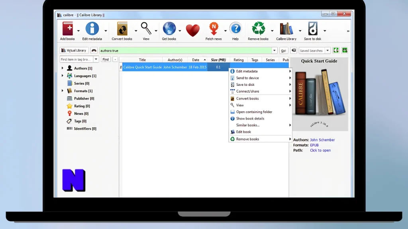Show more toolbar items chevron
Screen dimensions: 408x229
[348, 31]
